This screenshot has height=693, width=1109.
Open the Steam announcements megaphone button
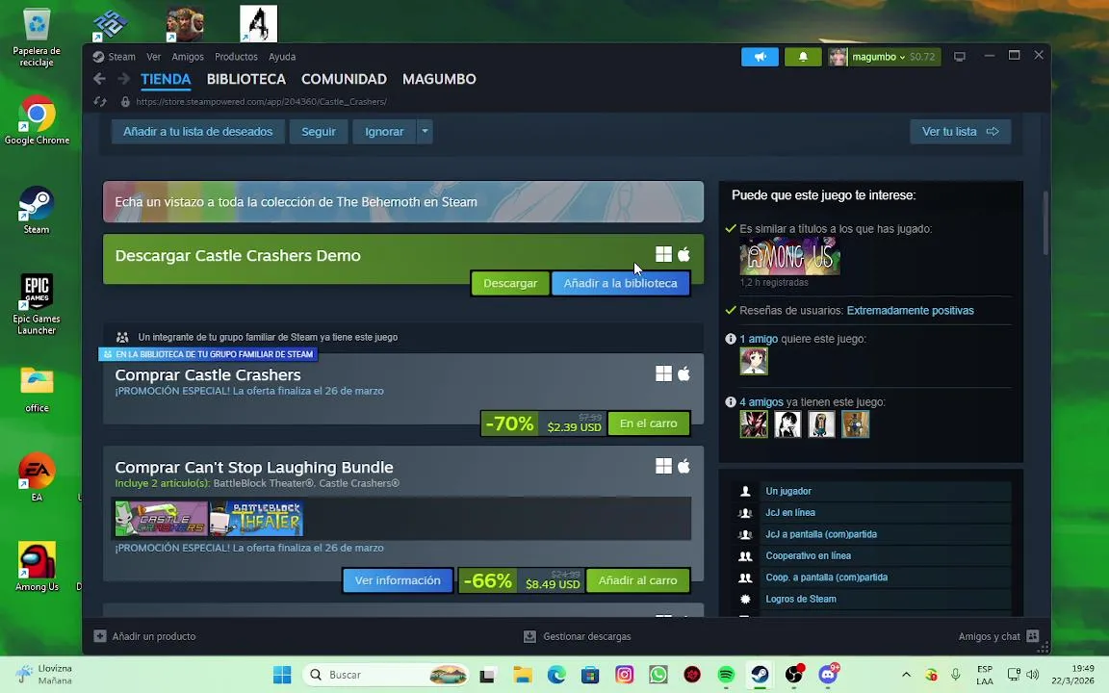pyautogui.click(x=760, y=57)
